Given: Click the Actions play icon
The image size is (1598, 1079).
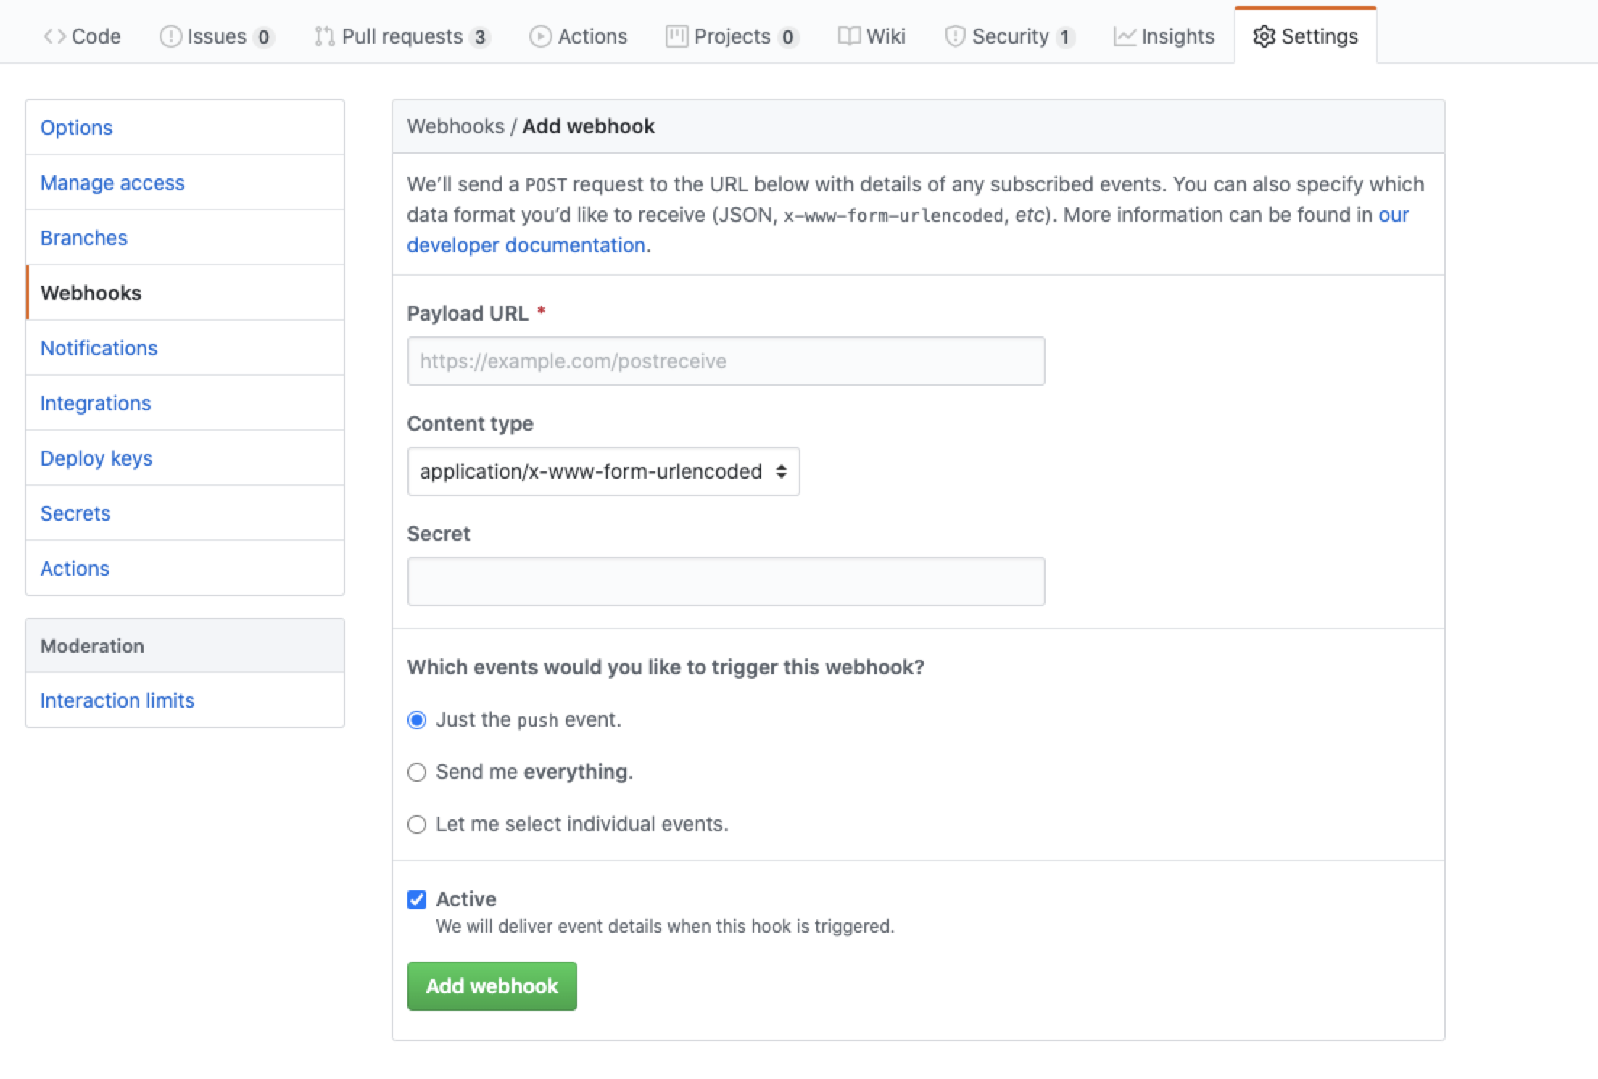Looking at the screenshot, I should point(539,36).
